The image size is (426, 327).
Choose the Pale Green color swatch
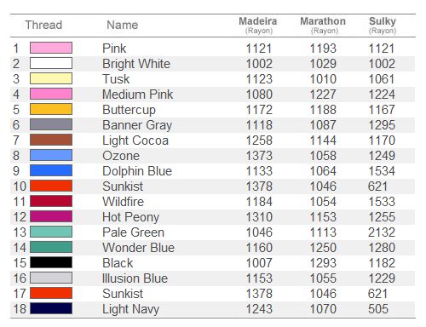point(51,232)
